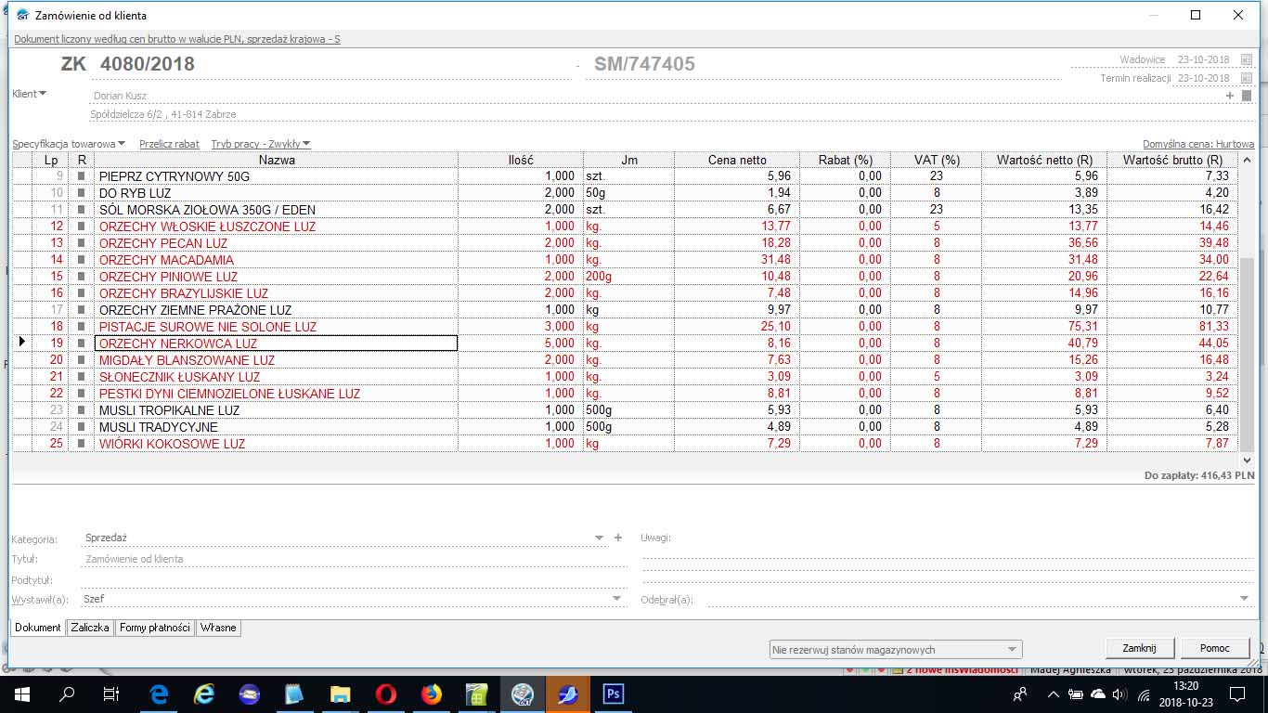Open calendar picker beside Wadowice date
Screen dimensions: 1268x713
tap(1246, 59)
